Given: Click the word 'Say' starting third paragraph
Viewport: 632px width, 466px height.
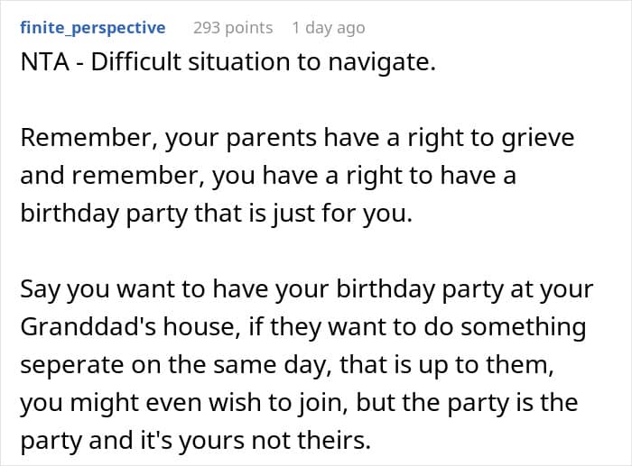Looking at the screenshot, I should (x=41, y=289).
